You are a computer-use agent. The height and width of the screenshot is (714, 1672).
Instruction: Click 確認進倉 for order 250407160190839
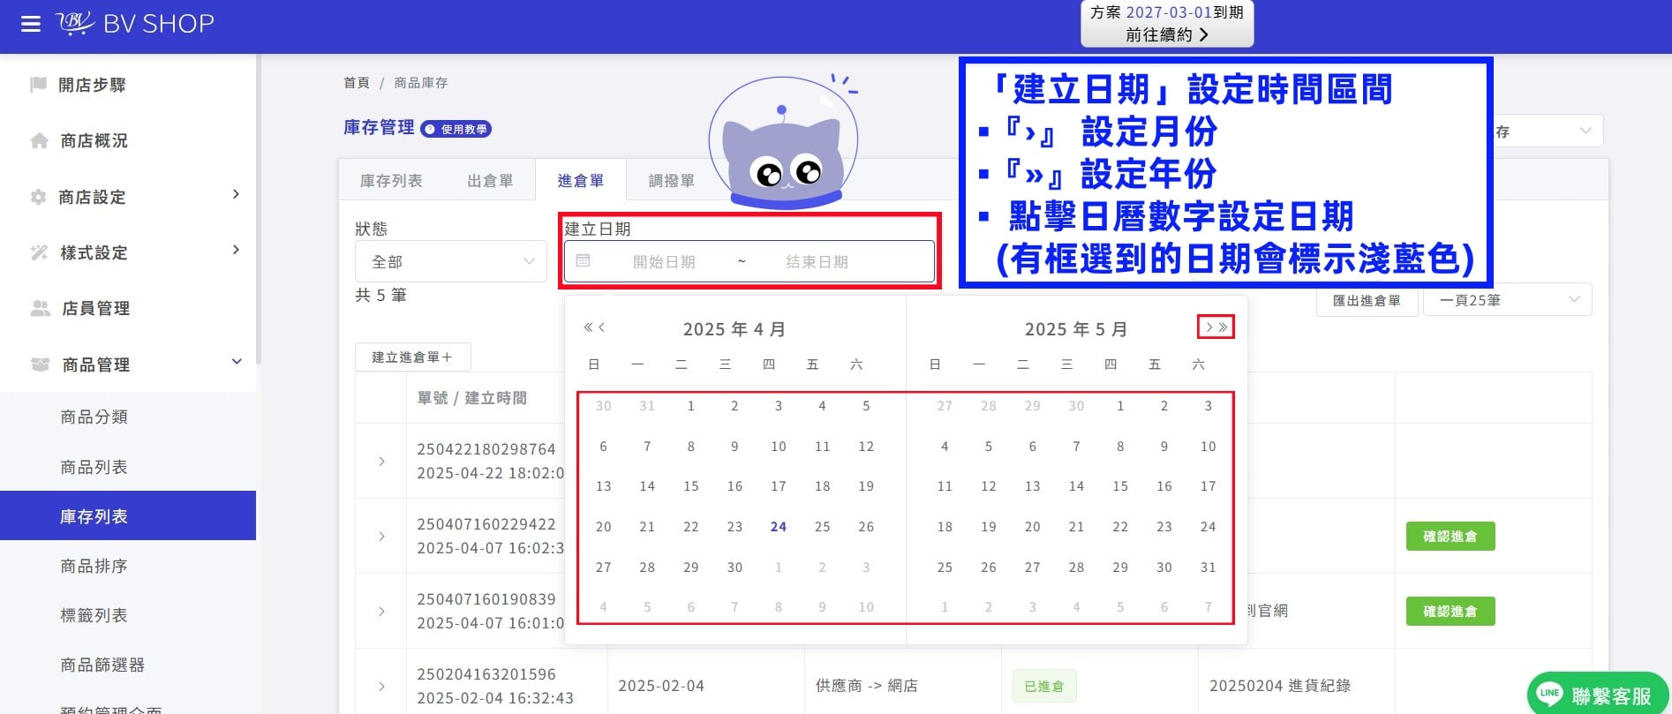click(1450, 611)
